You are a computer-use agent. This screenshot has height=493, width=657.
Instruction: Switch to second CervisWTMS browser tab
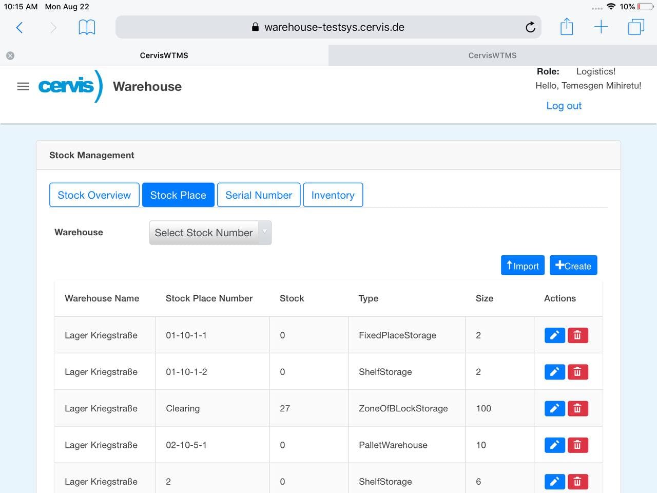click(492, 55)
